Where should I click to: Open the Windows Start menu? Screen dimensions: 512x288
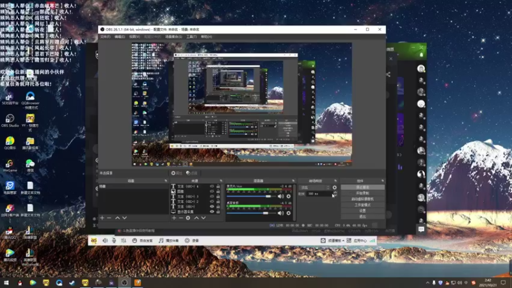point(6,282)
